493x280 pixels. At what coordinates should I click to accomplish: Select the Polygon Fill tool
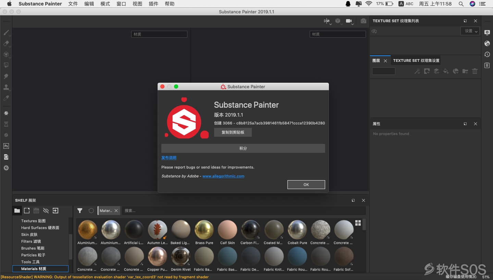click(6, 65)
